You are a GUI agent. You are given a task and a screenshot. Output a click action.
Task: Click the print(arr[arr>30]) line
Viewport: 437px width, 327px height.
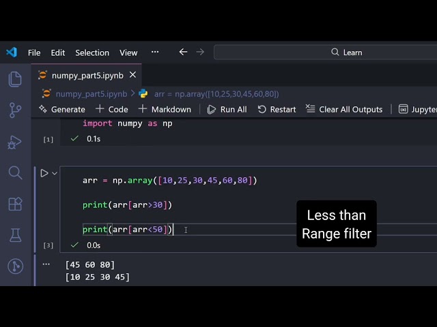pos(128,205)
